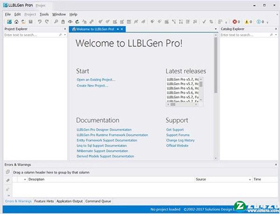Open NHibernate Support Documentation link
This screenshot has height=214, width=280.
pyautogui.click(x=102, y=151)
